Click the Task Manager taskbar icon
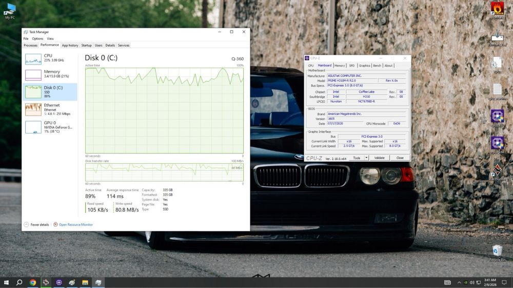This screenshot has width=513, height=288. pyautogui.click(x=98, y=282)
